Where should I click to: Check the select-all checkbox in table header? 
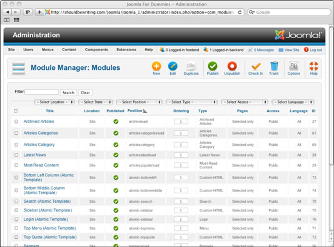pos(16,111)
